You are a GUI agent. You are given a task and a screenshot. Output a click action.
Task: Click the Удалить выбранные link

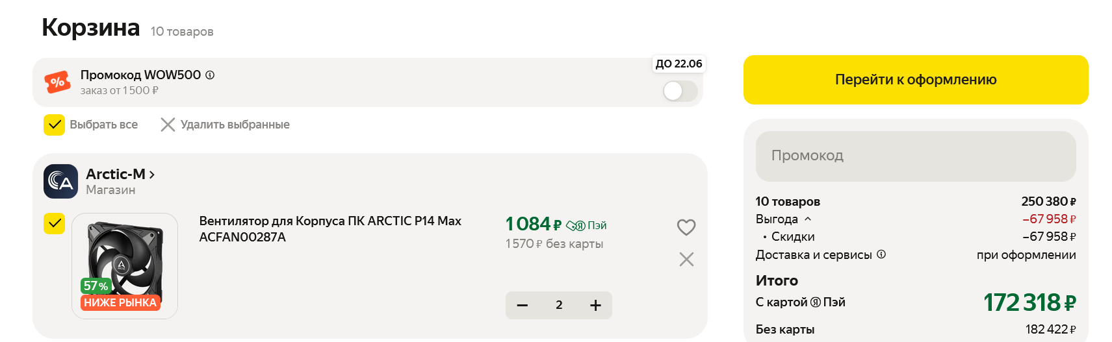click(x=235, y=125)
